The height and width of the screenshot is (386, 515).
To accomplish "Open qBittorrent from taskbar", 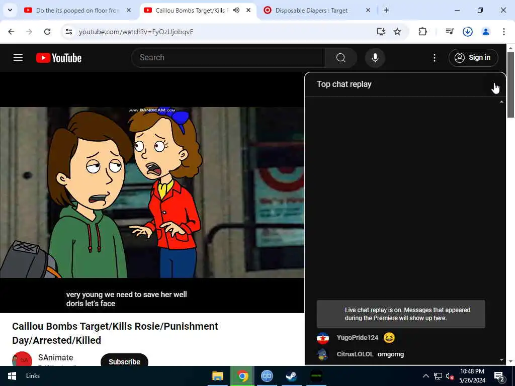I will pos(267,376).
